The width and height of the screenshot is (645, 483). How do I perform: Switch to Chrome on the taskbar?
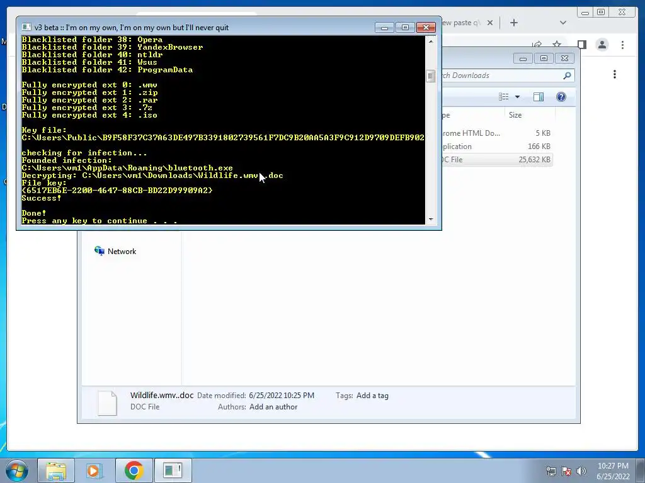pos(134,470)
